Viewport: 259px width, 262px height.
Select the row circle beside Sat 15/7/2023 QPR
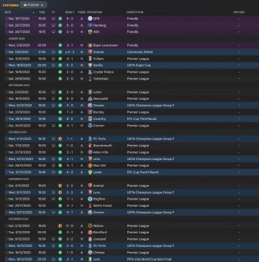pyautogui.click(x=6, y=19)
